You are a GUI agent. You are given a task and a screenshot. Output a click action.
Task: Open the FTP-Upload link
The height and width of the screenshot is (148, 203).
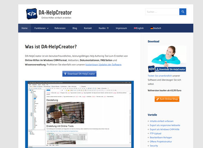click(x=155, y=134)
